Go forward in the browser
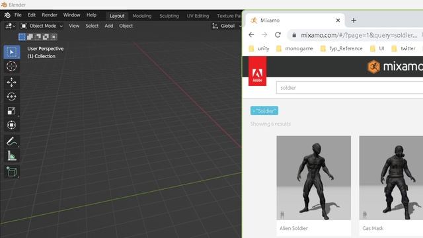 (264, 35)
